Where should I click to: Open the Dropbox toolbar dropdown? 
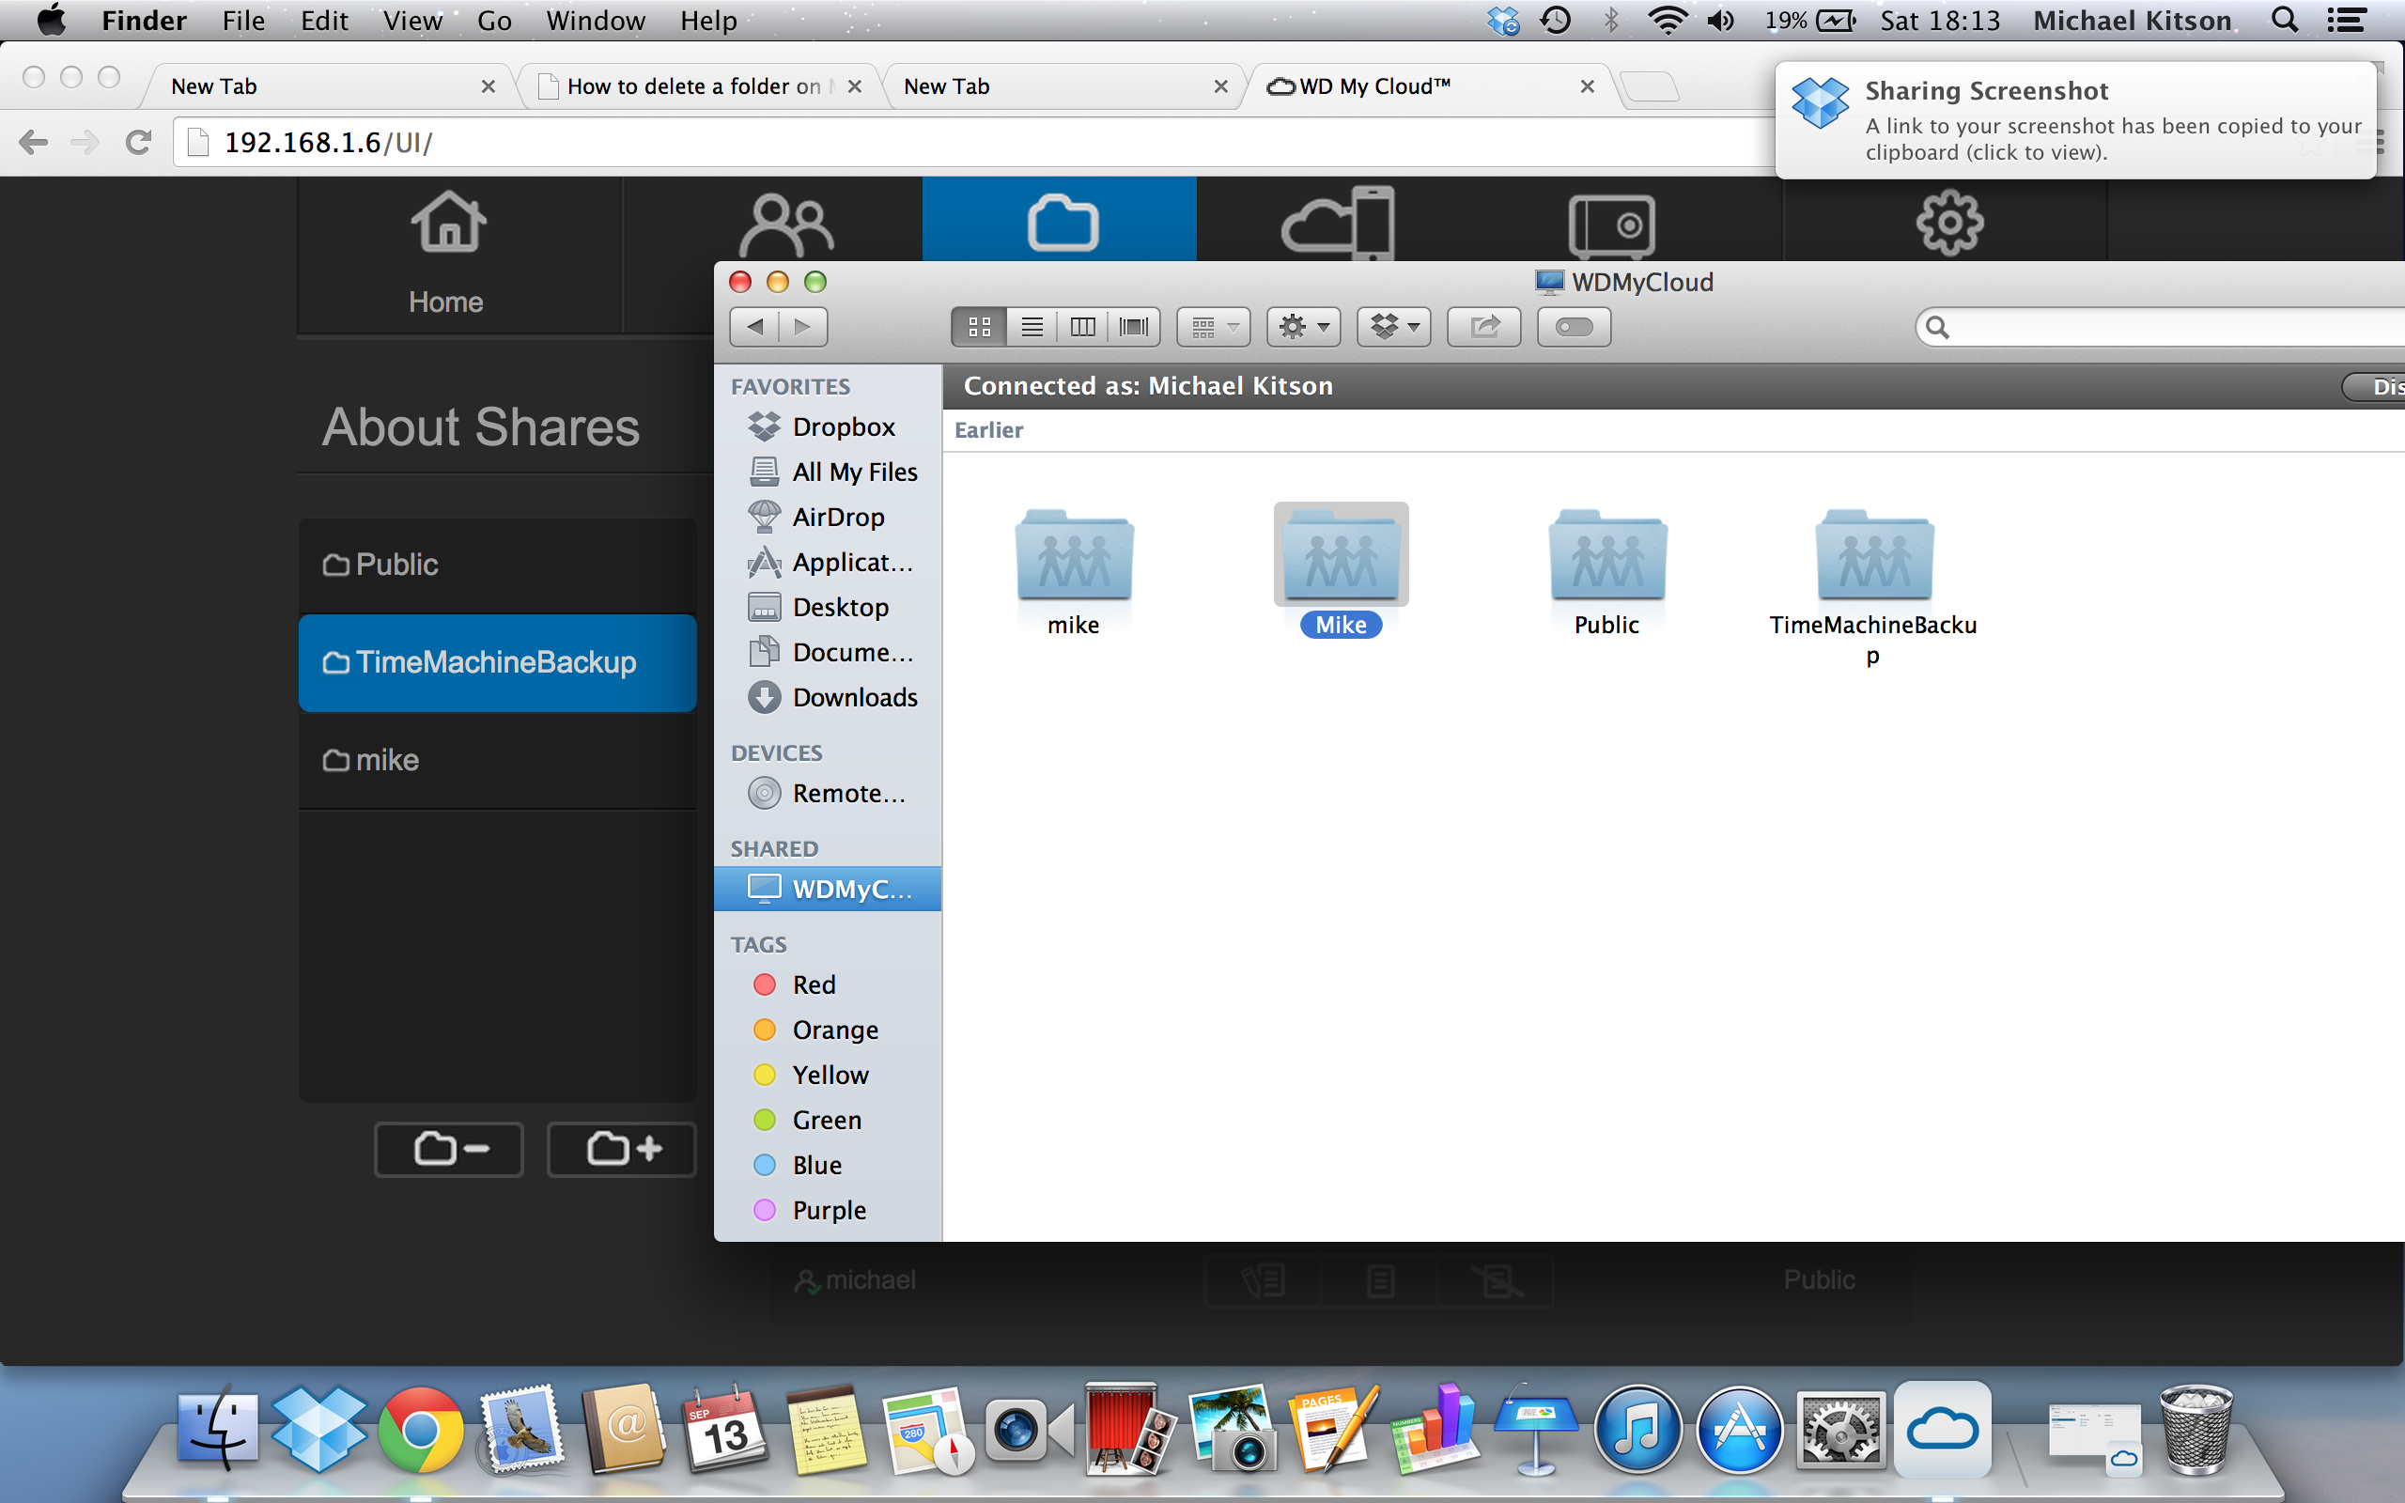(1393, 327)
